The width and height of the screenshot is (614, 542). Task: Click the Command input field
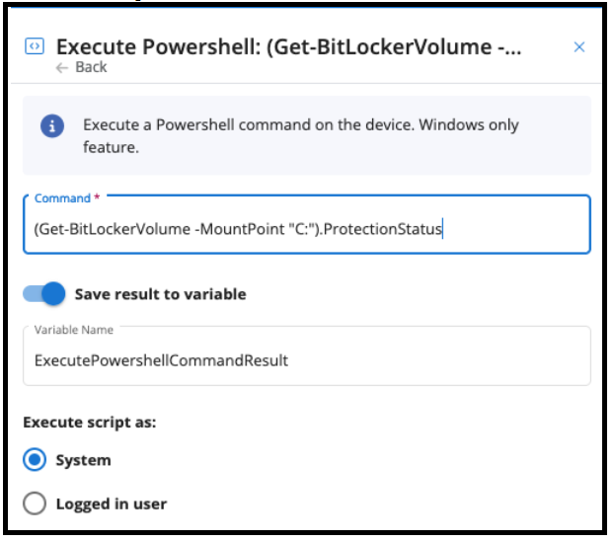point(307,224)
